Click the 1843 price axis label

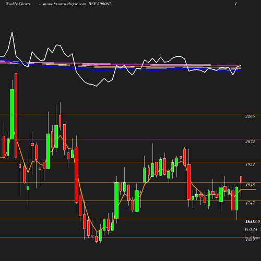coord(250,185)
